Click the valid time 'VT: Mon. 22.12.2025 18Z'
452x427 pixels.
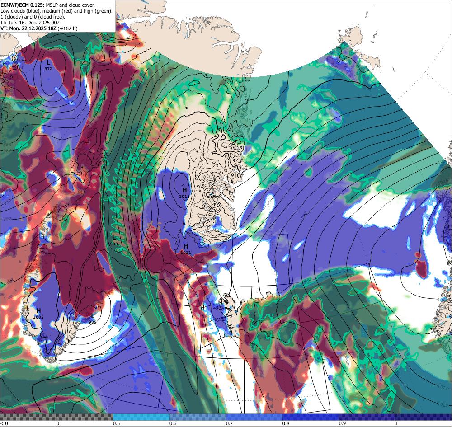28,28
